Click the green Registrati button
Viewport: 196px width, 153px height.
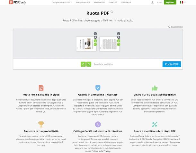tap(170, 2)
